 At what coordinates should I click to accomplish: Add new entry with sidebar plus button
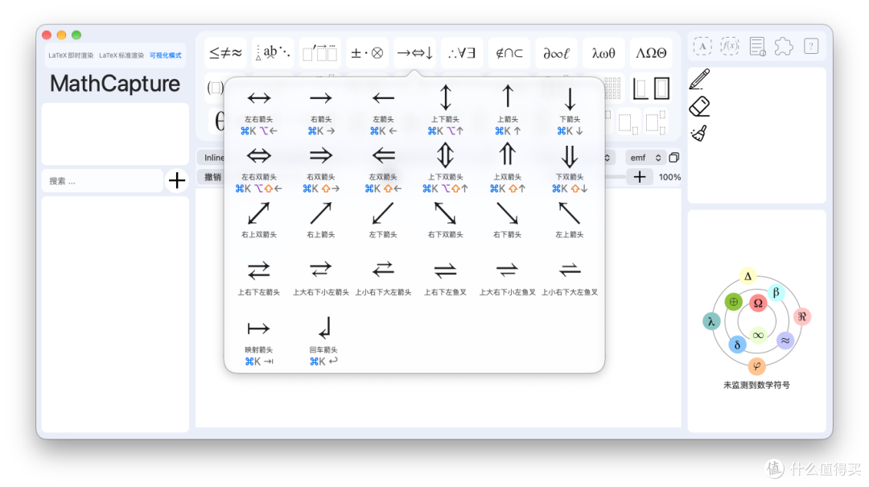(x=177, y=180)
